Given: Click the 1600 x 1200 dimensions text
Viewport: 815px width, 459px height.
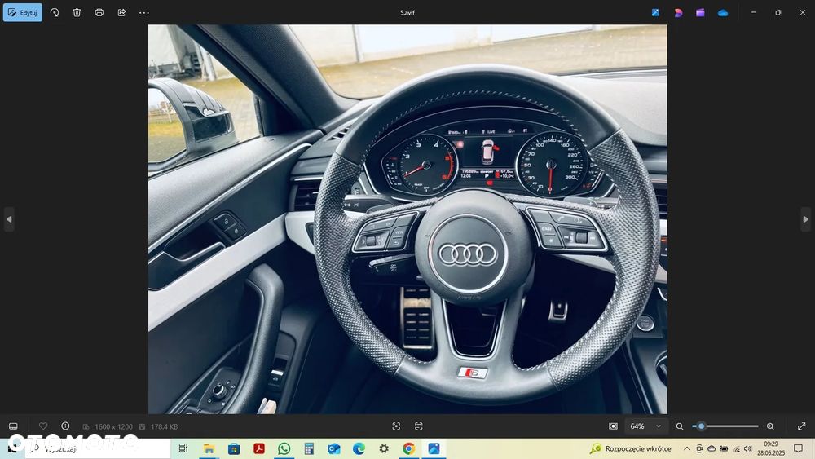Looking at the screenshot, I should tap(113, 426).
